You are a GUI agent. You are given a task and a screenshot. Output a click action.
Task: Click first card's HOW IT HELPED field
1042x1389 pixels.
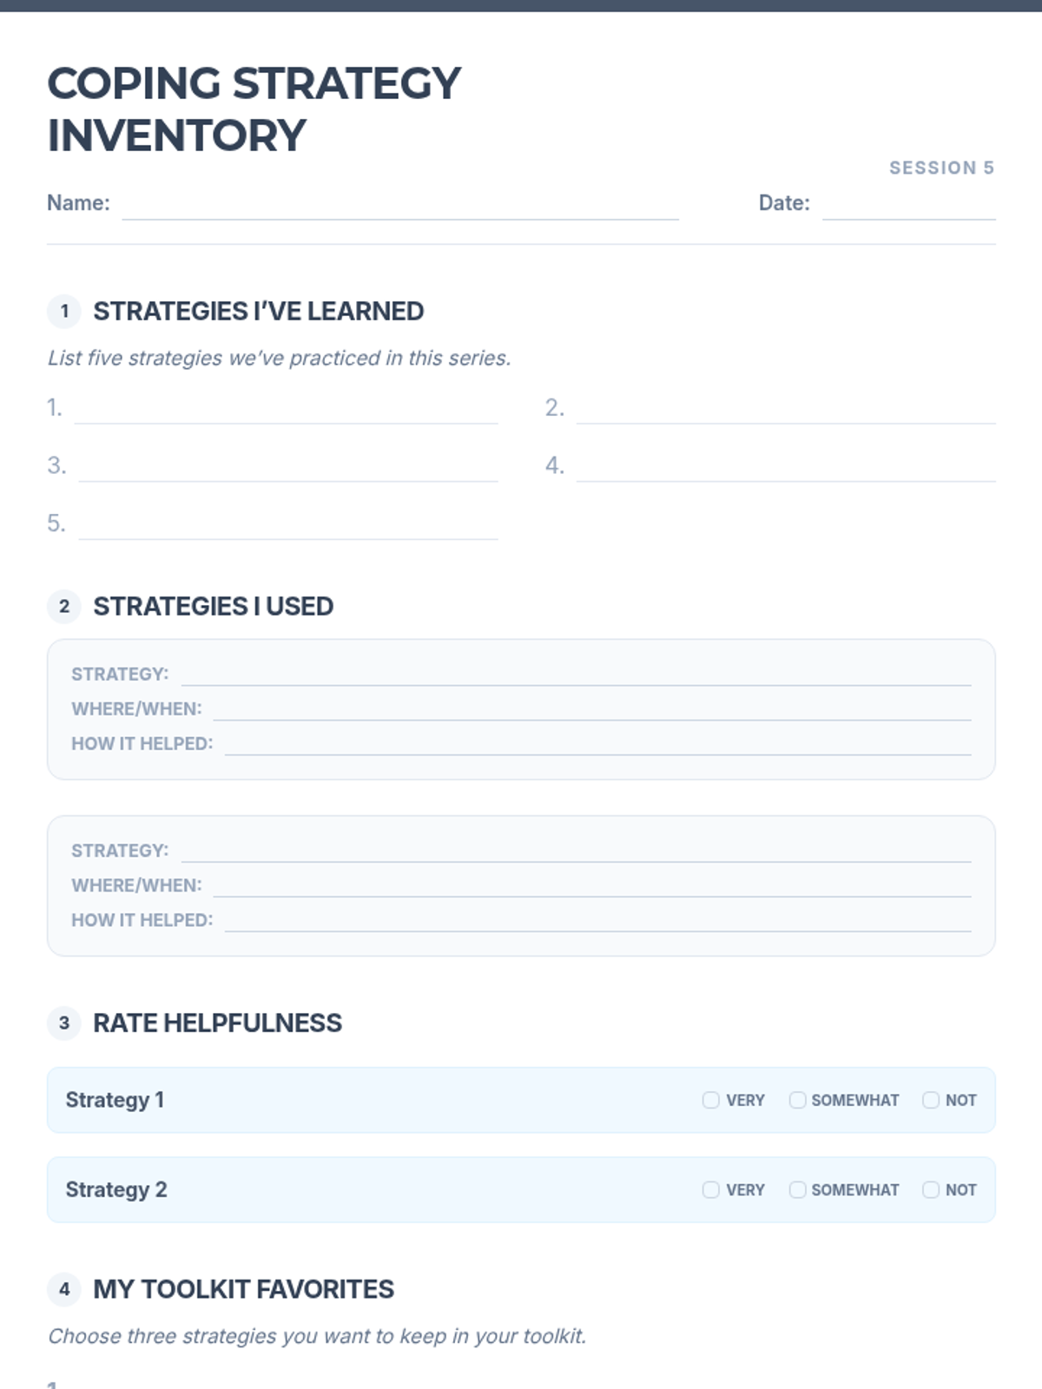point(597,743)
